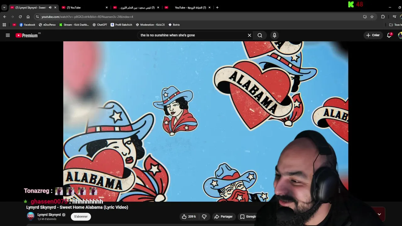The image size is (402, 226).
Task: Run search with the magnifier button
Action: 260,35
